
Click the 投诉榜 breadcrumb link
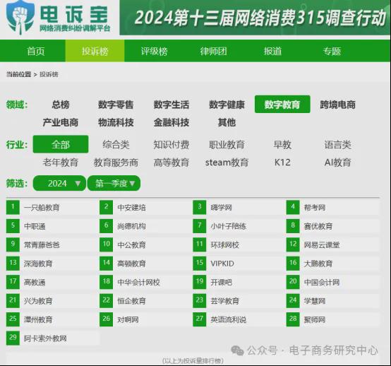tap(49, 74)
